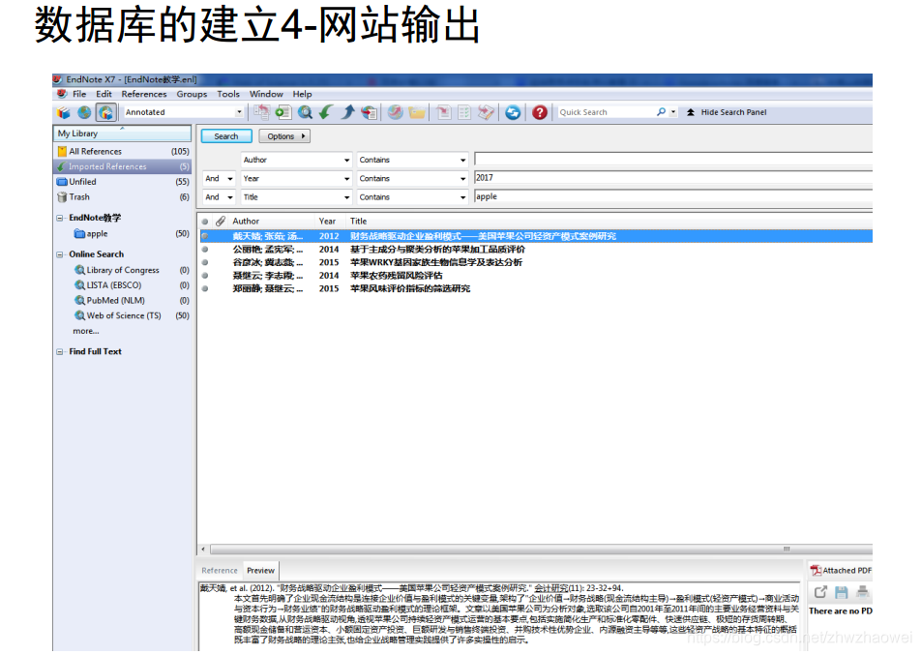Click the green Import arrow icon
Screen dimensions: 921x655
click(326, 112)
